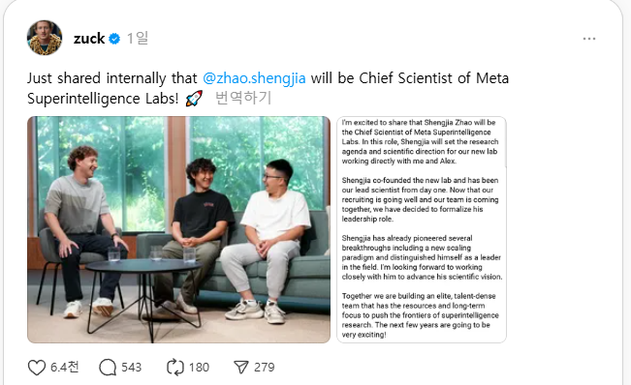Open the zuck username profile link

point(89,39)
